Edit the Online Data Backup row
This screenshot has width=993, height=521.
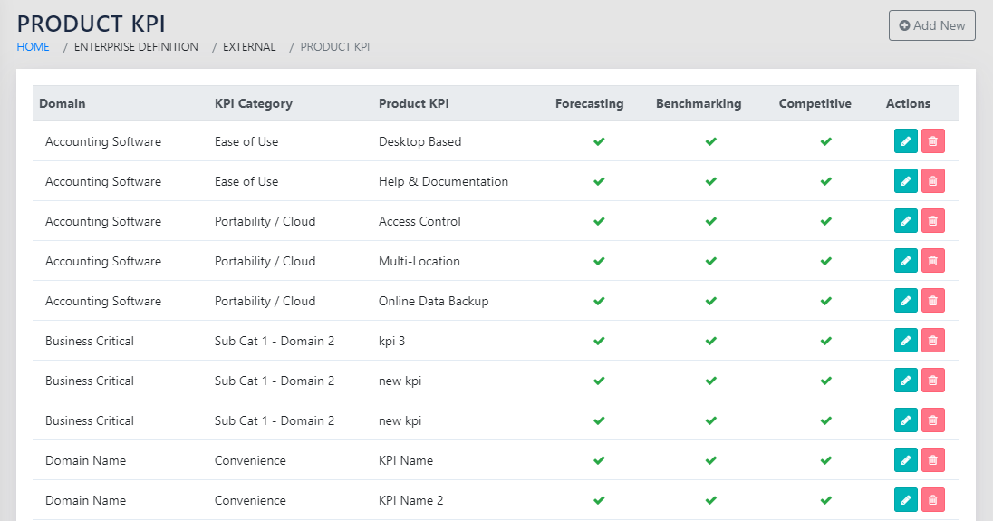[905, 301]
